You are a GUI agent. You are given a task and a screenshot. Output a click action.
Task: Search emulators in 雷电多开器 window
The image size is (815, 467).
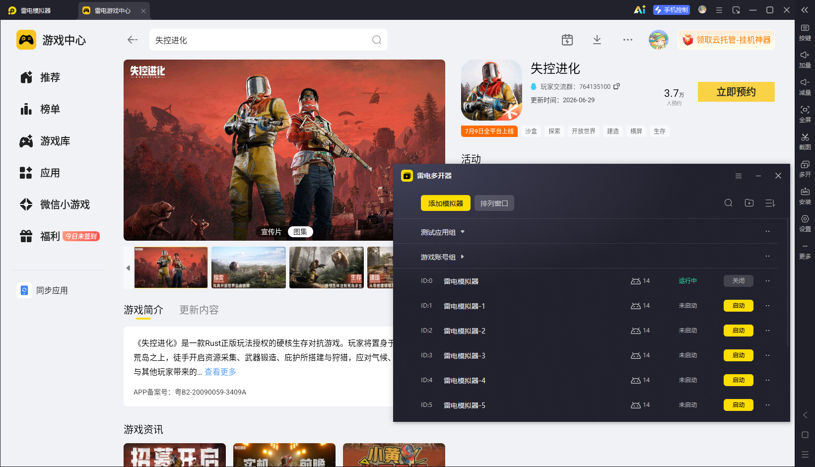[x=728, y=203]
